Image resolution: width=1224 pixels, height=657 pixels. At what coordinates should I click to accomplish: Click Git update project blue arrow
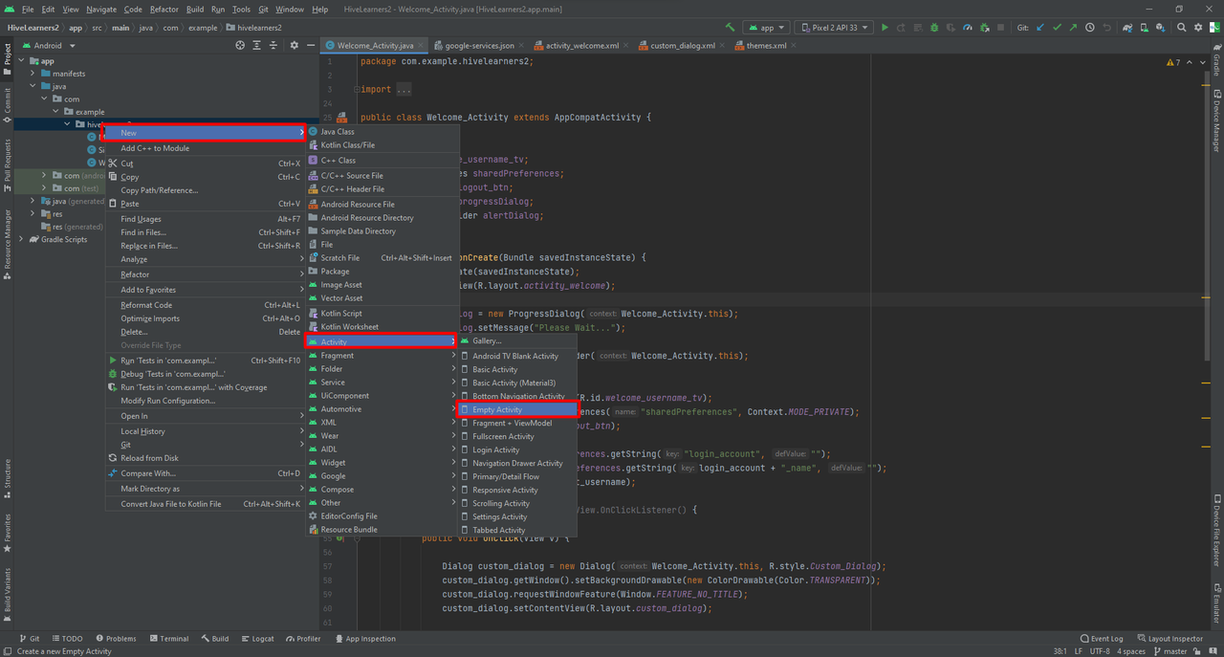[1039, 28]
